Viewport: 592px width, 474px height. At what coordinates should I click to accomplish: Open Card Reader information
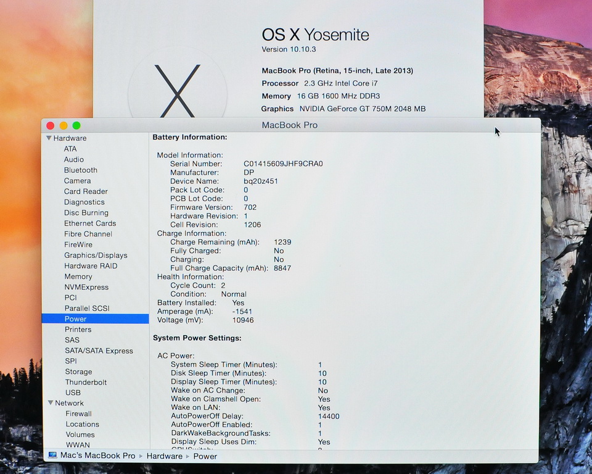(86, 191)
